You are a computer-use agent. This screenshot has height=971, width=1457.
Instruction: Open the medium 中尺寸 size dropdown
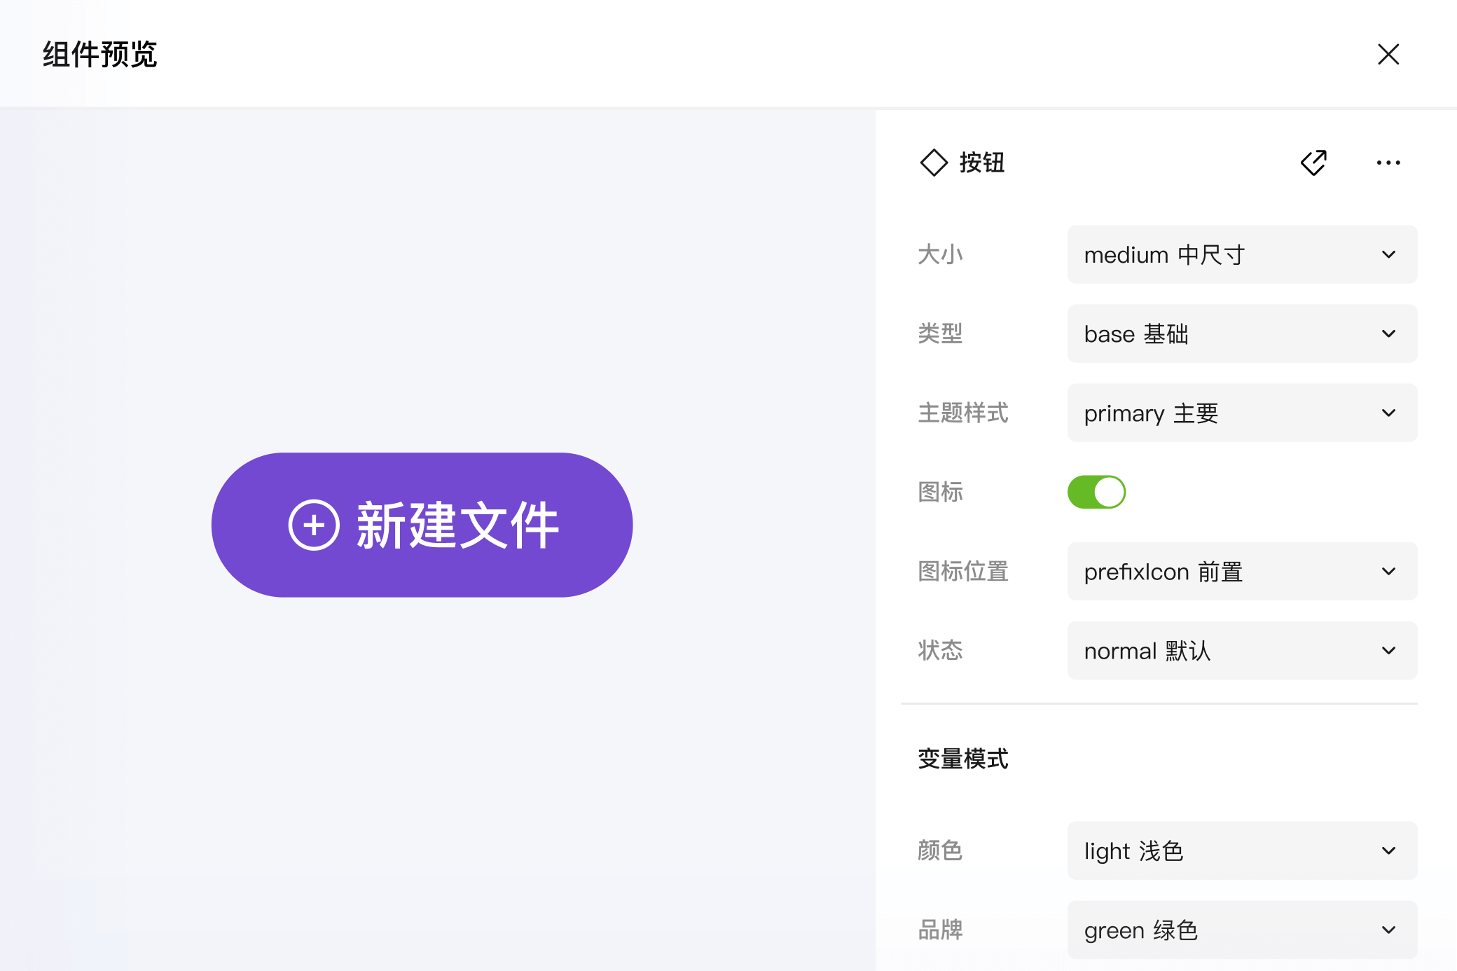[x=1241, y=254]
